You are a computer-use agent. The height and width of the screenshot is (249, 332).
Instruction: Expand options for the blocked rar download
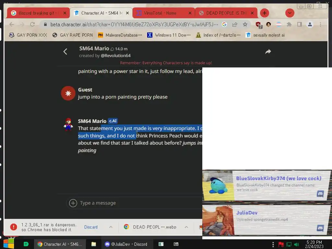111,227
